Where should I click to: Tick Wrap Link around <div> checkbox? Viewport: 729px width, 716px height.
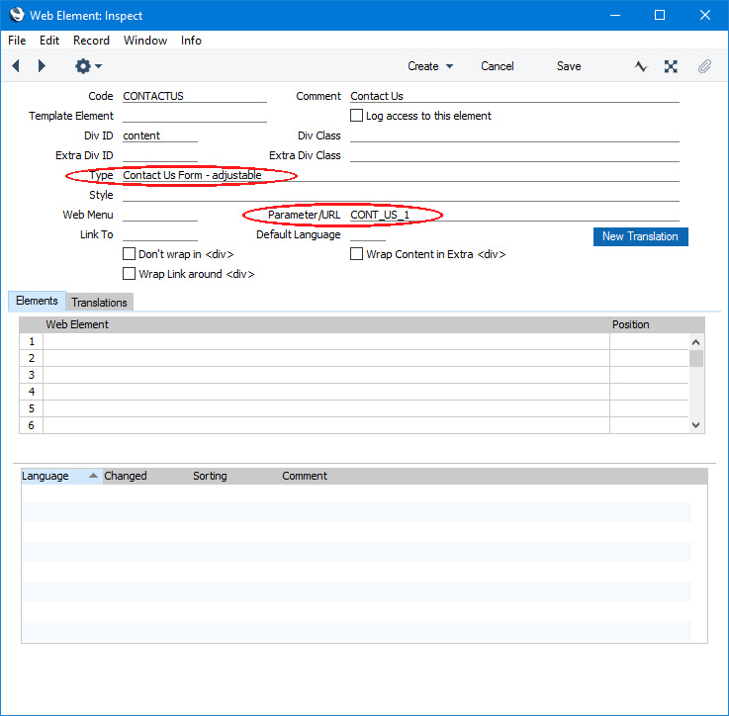click(129, 273)
